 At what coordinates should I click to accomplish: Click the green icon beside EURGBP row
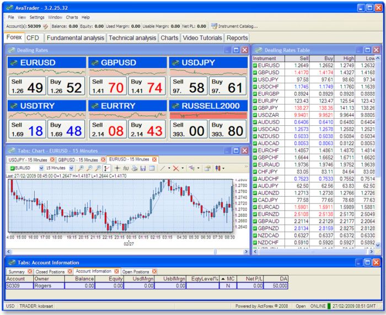coord(255,93)
